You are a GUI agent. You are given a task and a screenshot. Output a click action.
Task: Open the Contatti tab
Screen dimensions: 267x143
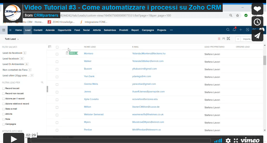pos(38,30)
